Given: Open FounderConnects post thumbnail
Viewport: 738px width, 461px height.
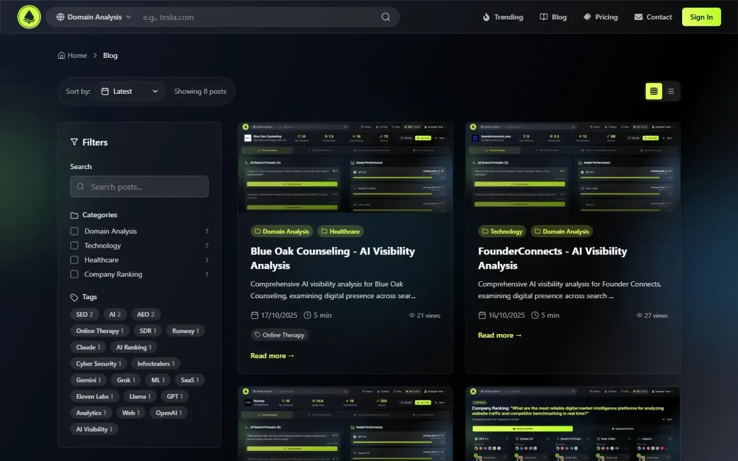Looking at the screenshot, I should coord(572,168).
